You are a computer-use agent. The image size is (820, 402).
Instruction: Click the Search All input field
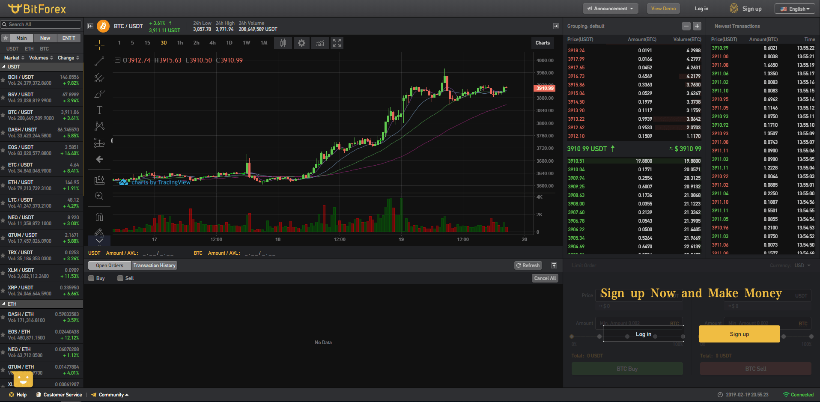pos(41,24)
